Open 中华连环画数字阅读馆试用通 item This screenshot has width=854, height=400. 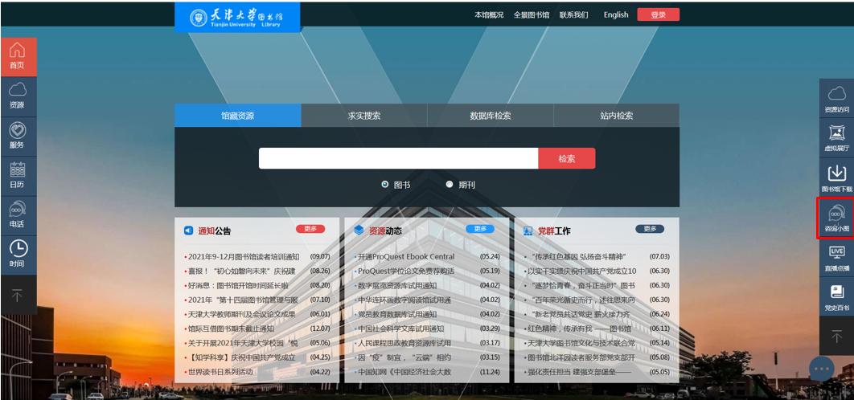tap(404, 300)
